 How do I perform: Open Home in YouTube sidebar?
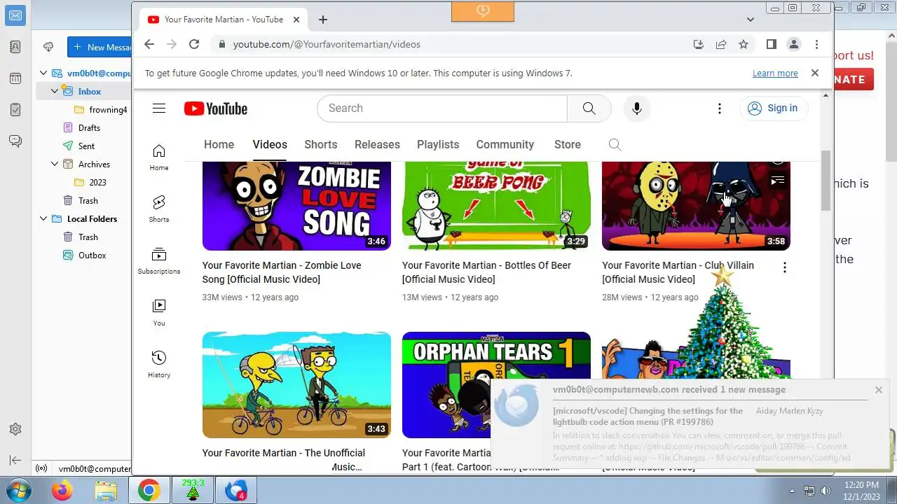click(159, 157)
